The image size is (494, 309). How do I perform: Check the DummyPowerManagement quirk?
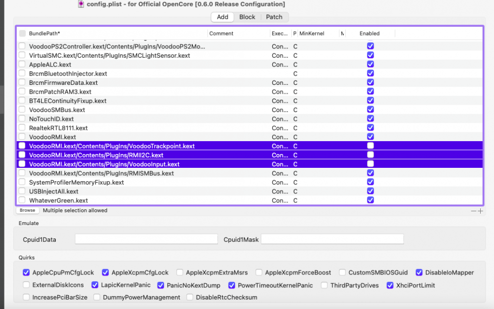(97, 298)
